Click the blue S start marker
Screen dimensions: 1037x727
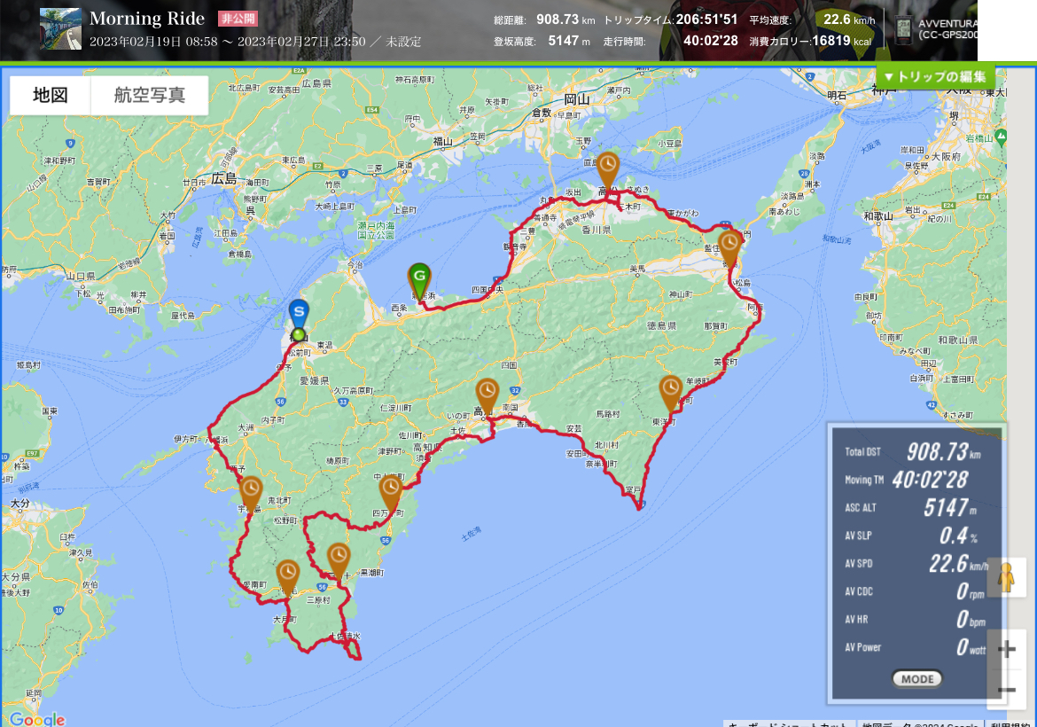pyautogui.click(x=300, y=314)
